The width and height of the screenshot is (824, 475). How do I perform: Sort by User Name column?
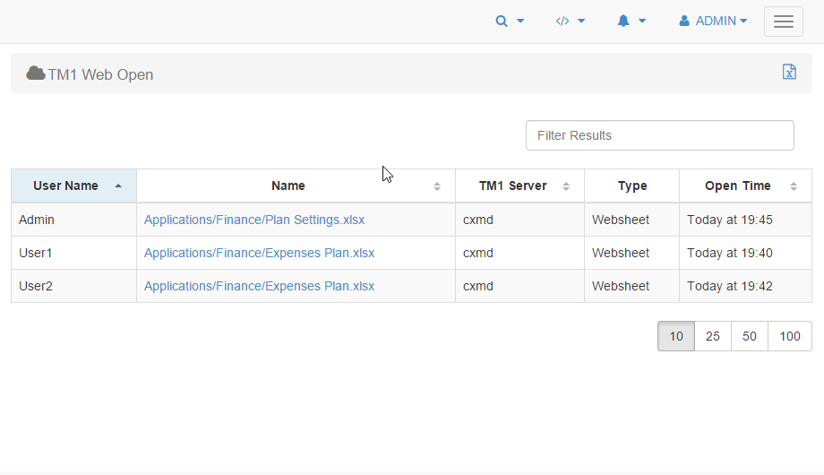coord(73,186)
